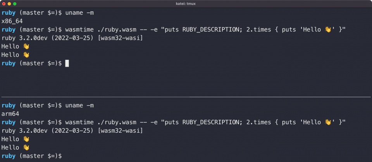Click the green segment of pane divider
This screenshot has width=372, height=162.
95,97
